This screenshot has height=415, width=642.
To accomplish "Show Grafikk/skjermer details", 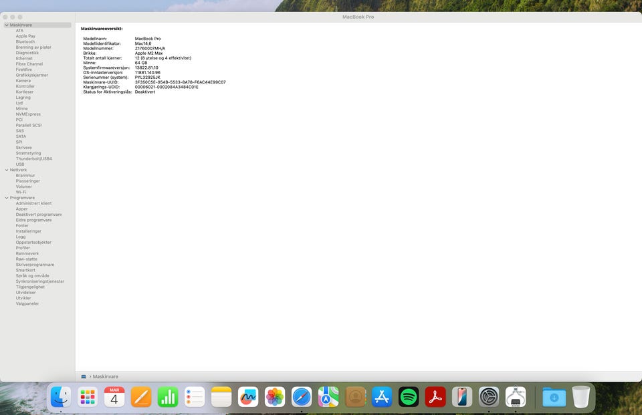I will 32,76.
